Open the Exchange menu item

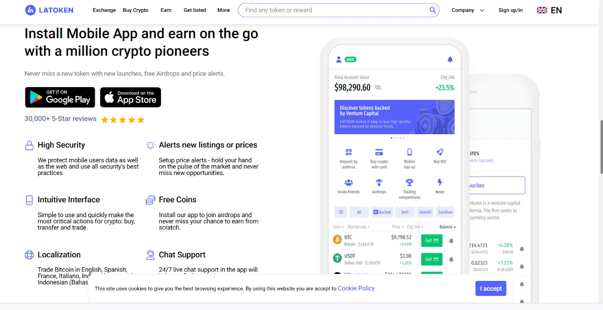(104, 10)
